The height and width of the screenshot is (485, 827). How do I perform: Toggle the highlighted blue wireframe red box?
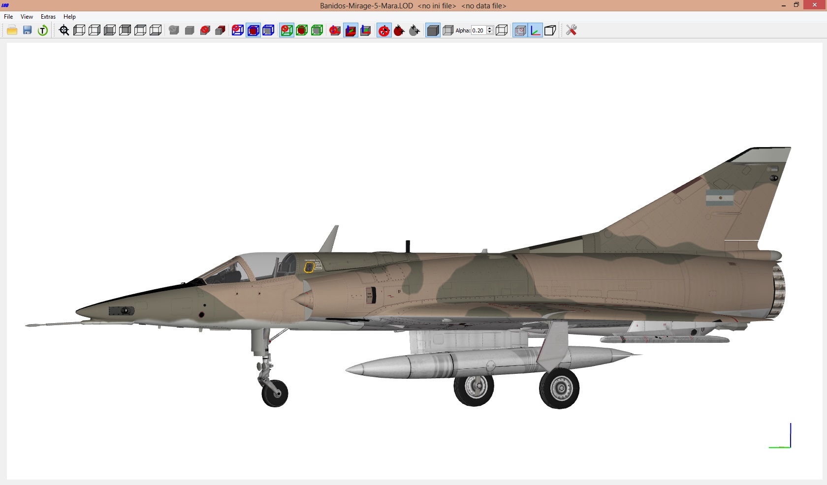click(253, 30)
